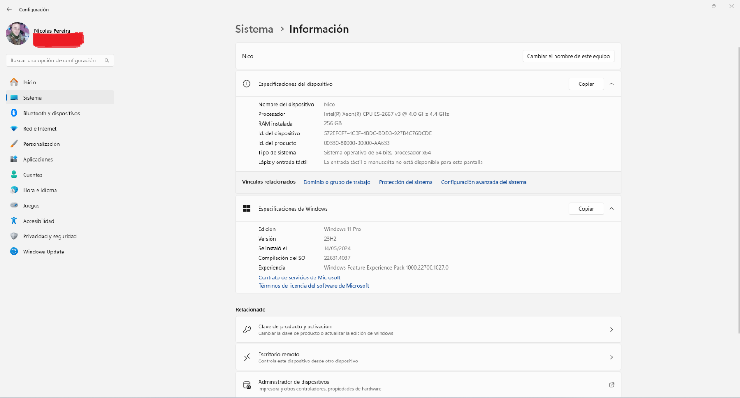Copy the Windows specifications
740x398 pixels.
[586, 209]
